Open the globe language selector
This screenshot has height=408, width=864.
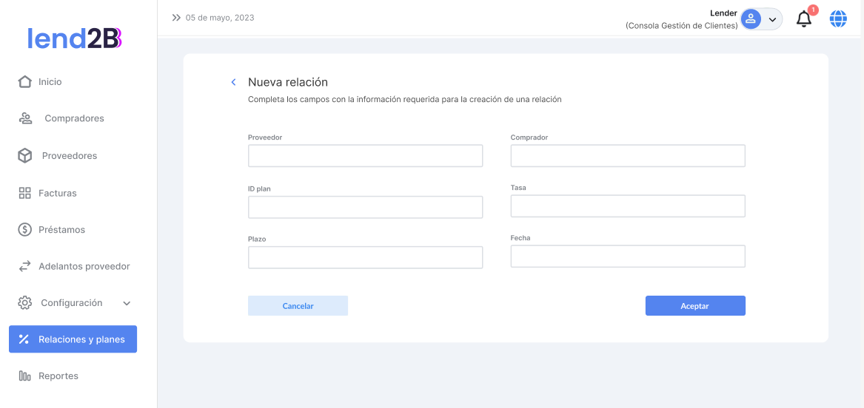(x=838, y=19)
